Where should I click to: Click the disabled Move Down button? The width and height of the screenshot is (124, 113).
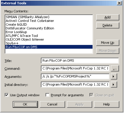pos(107,51)
